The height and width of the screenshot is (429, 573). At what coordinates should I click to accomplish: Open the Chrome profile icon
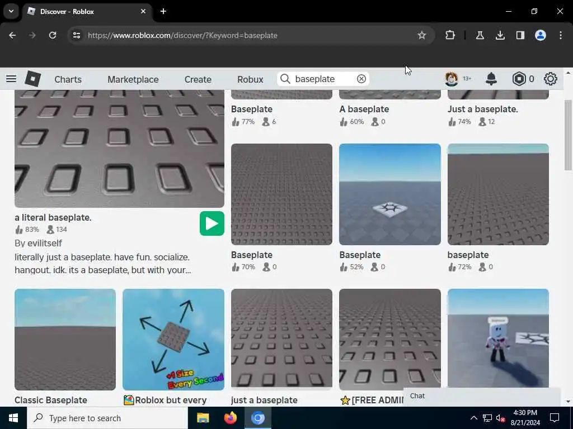[540, 35]
